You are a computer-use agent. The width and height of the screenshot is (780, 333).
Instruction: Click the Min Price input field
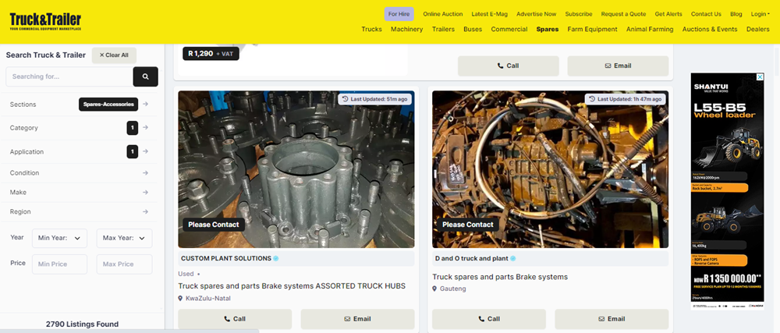(59, 264)
